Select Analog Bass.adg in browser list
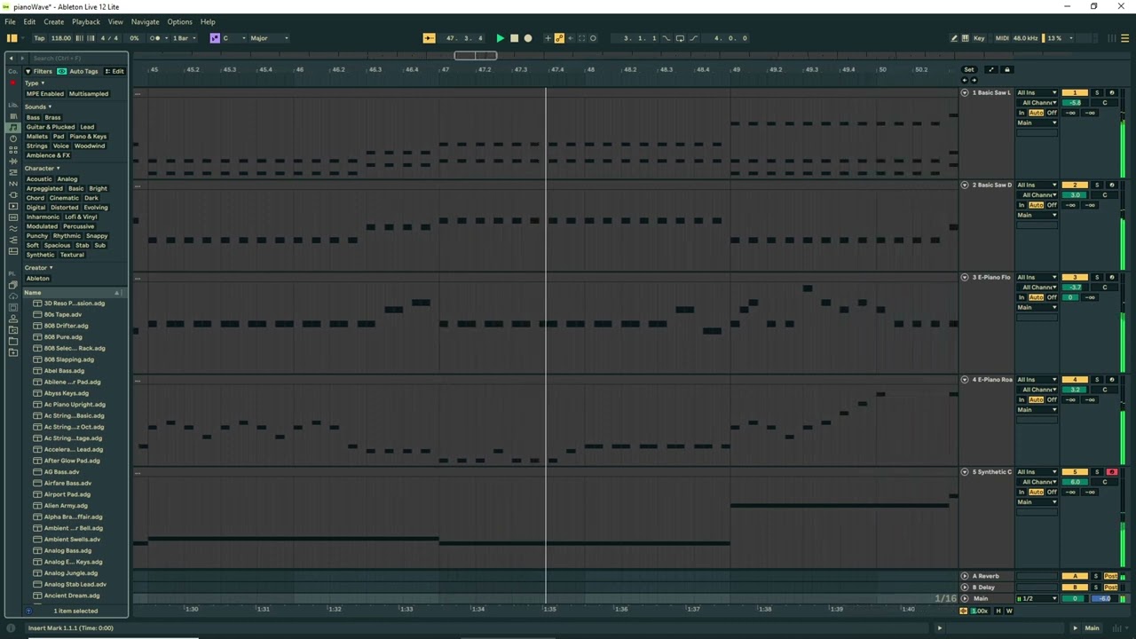 pyautogui.click(x=67, y=550)
